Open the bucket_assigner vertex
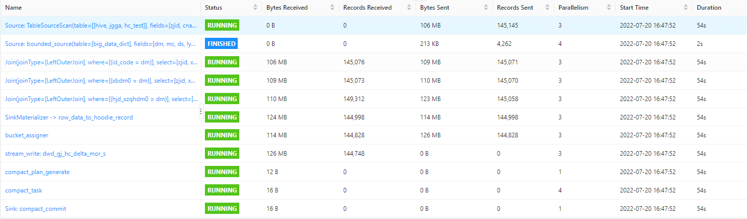This screenshot has height=219, width=747. click(x=27, y=135)
